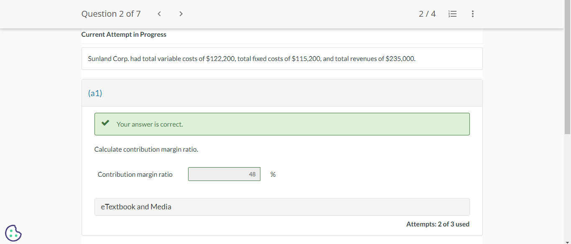Go to the previous question arrow

coord(159,14)
